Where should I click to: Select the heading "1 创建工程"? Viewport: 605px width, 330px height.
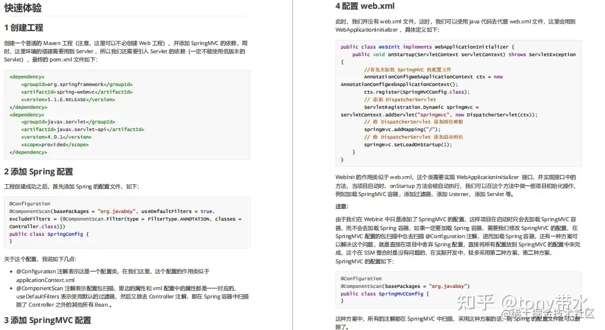pyautogui.click(x=23, y=28)
